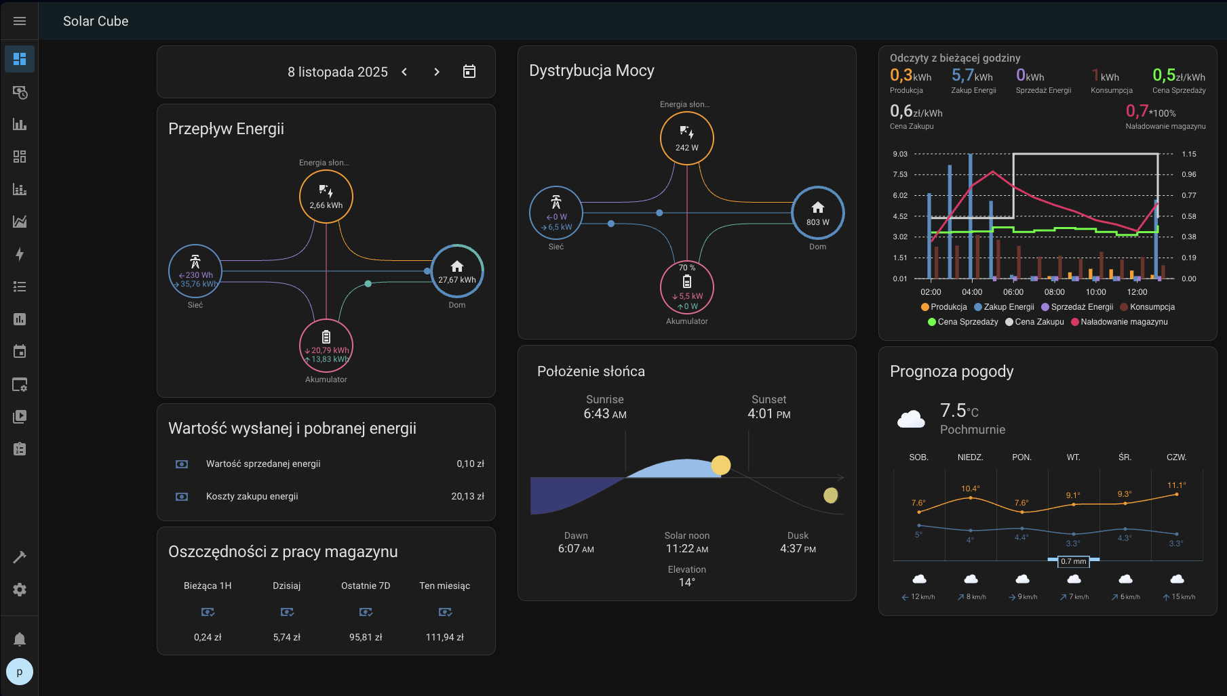The image size is (1227, 696).
Task: Click the user profile avatar 'p'
Action: pyautogui.click(x=20, y=672)
